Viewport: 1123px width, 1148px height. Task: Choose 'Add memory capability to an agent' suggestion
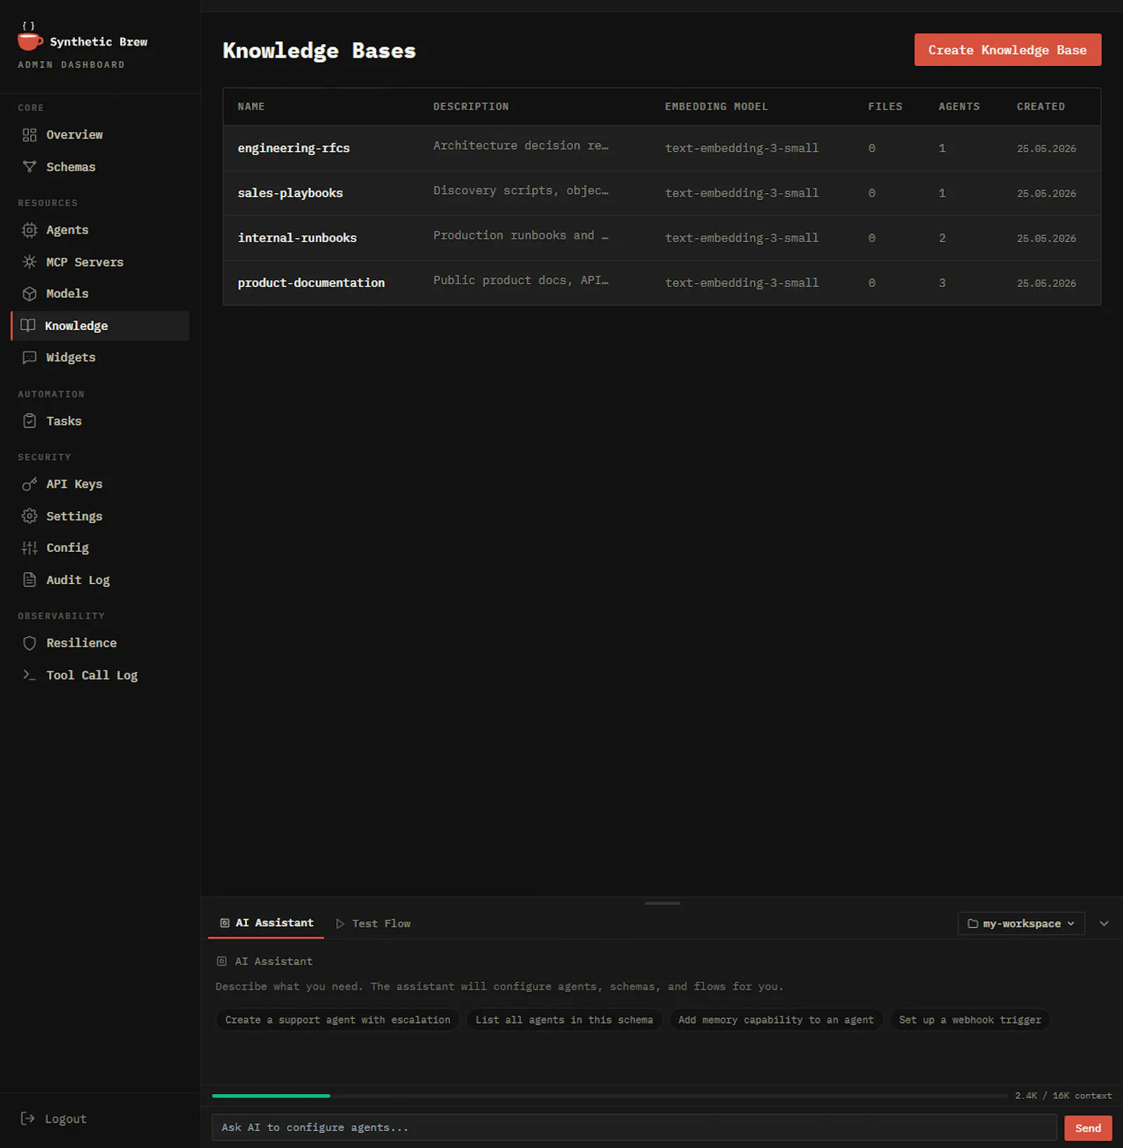(776, 1020)
